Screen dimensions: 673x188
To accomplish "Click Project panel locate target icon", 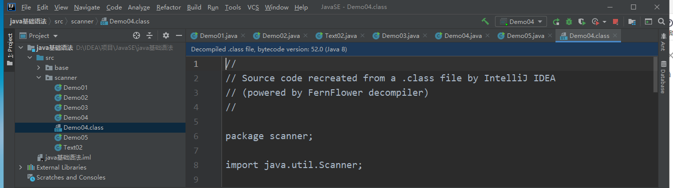I will (136, 35).
